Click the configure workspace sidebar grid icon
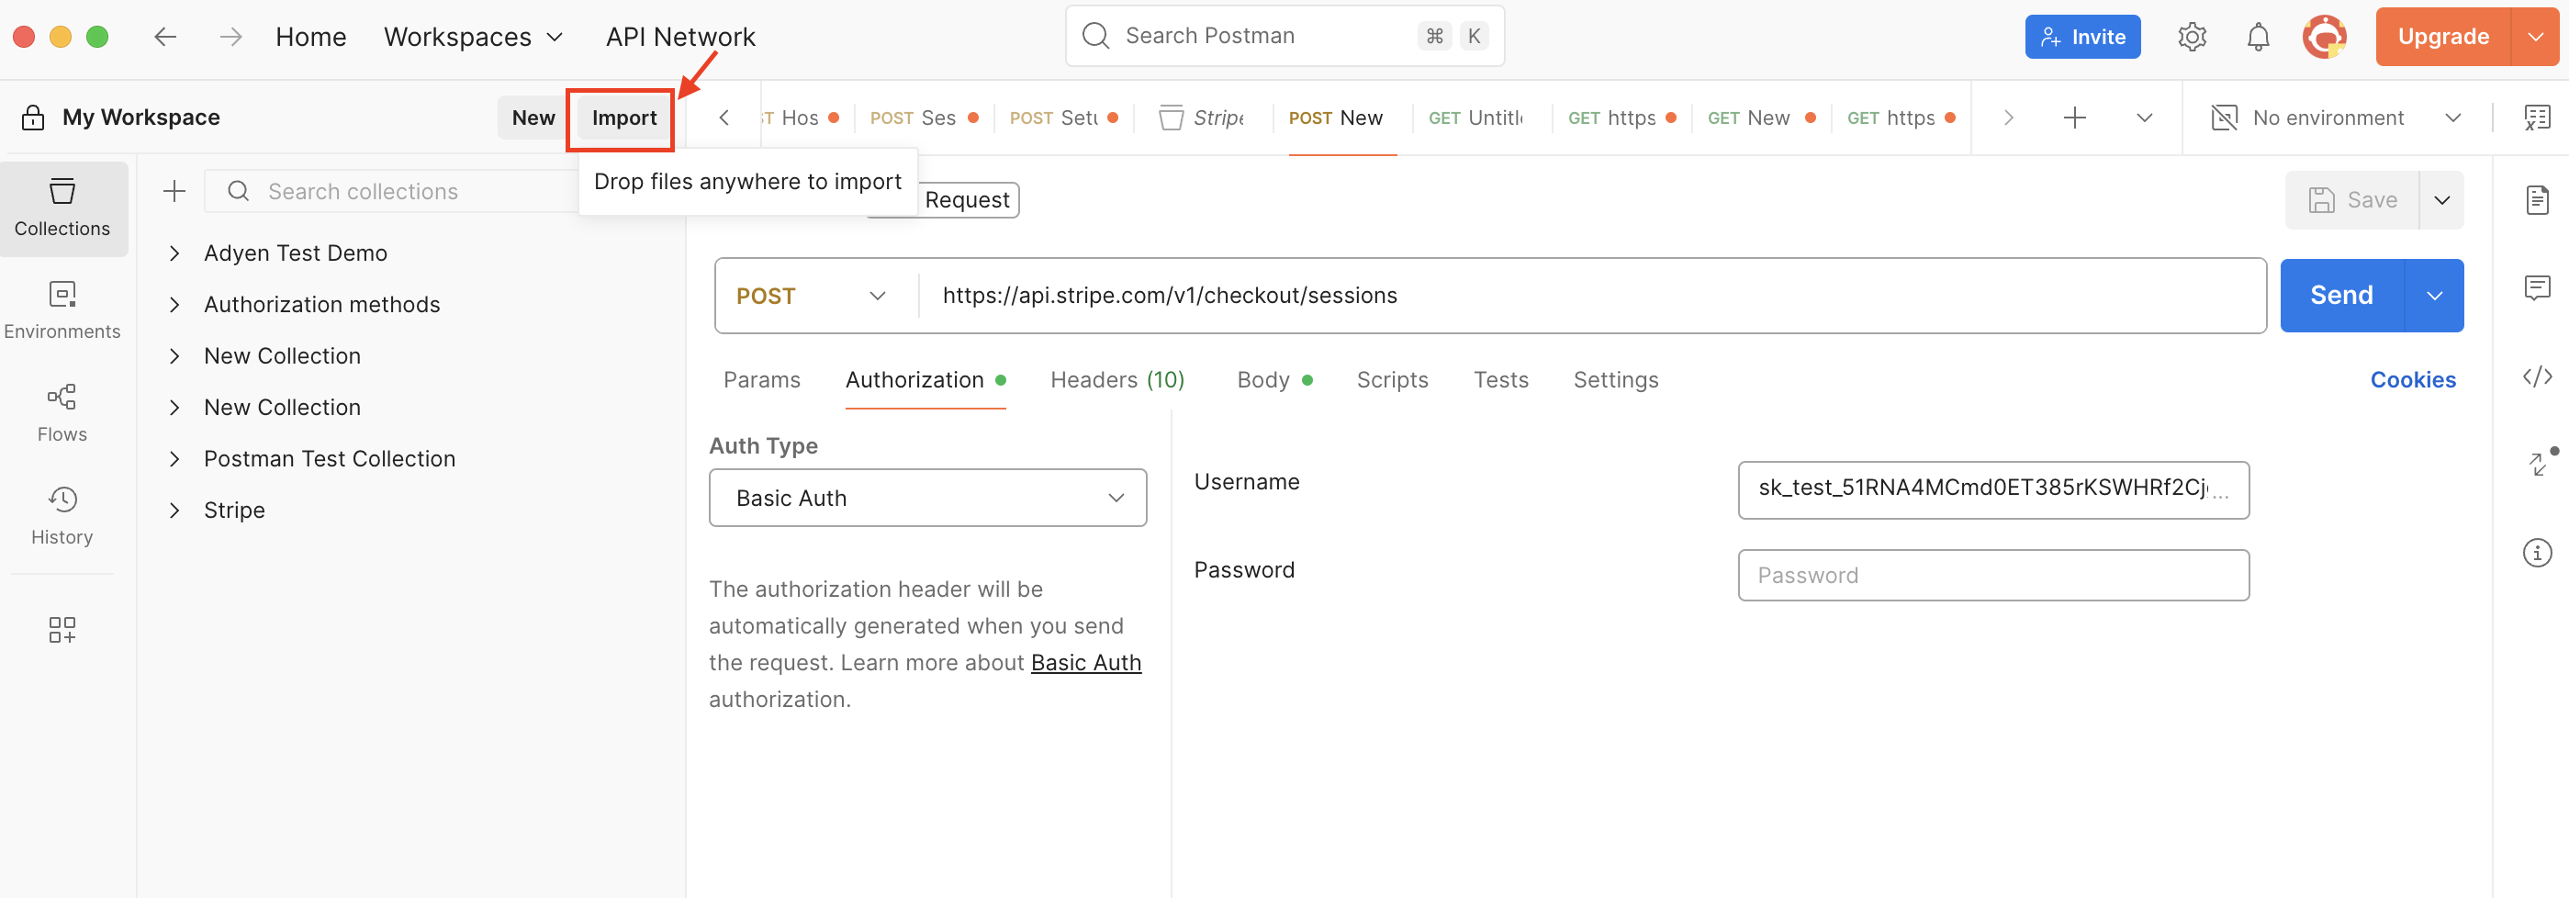2569x898 pixels. 62,630
